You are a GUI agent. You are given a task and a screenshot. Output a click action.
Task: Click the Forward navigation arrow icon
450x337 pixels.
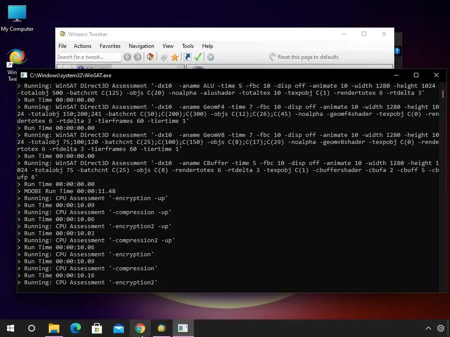pos(138,57)
